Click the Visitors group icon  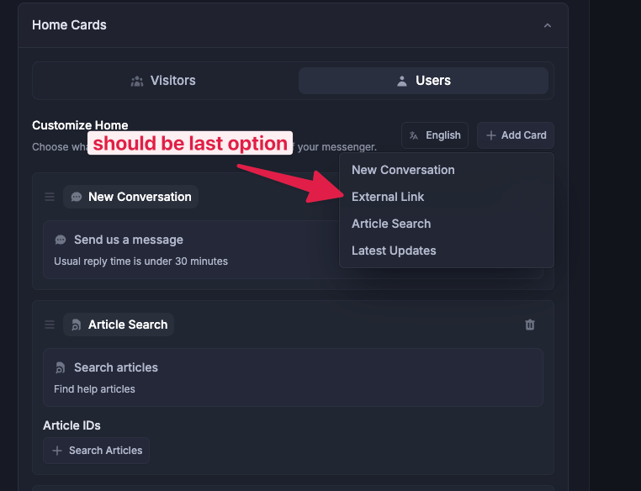tap(137, 81)
